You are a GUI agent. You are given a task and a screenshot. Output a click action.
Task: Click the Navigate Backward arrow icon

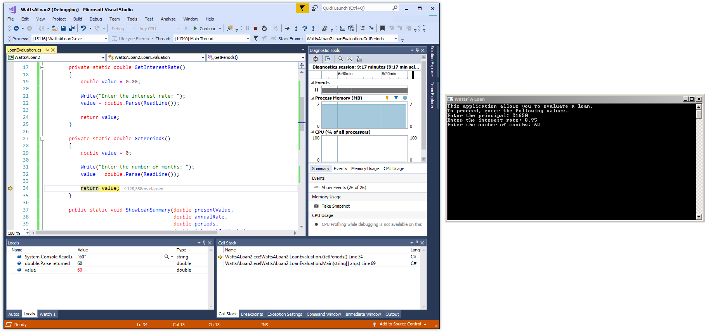(x=16, y=28)
